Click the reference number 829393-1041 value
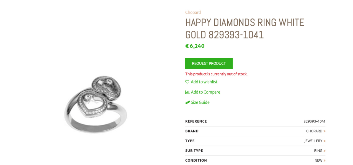This screenshot has width=353, height=165. tap(314, 121)
